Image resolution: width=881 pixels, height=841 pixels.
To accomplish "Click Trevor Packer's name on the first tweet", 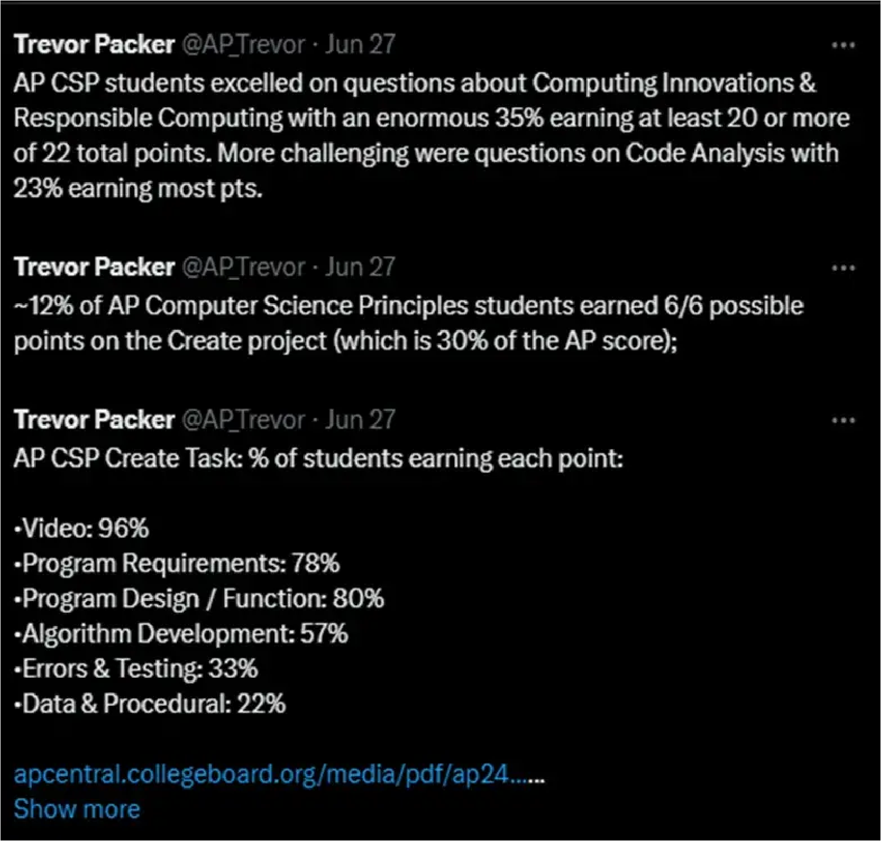I will click(x=94, y=45).
